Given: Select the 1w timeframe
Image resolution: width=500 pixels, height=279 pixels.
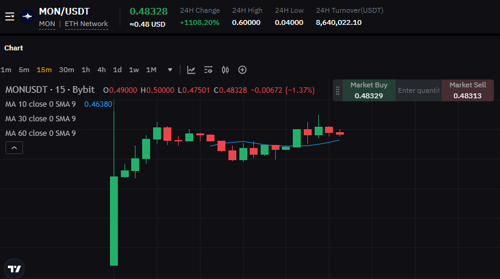Looking at the screenshot, I should coord(134,70).
